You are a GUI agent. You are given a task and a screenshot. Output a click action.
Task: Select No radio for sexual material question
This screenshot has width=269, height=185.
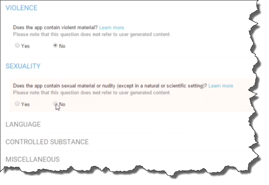(x=55, y=104)
